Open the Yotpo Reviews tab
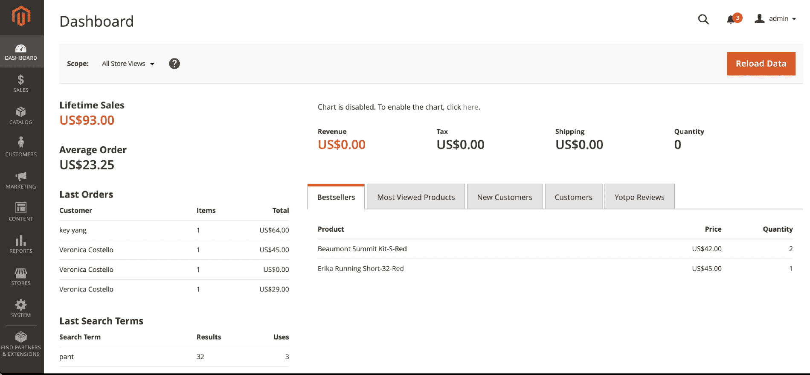810x375 pixels. coord(639,197)
